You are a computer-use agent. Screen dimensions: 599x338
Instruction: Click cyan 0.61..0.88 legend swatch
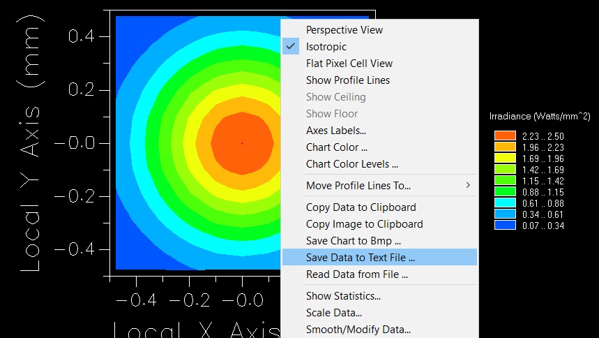pyautogui.click(x=505, y=203)
